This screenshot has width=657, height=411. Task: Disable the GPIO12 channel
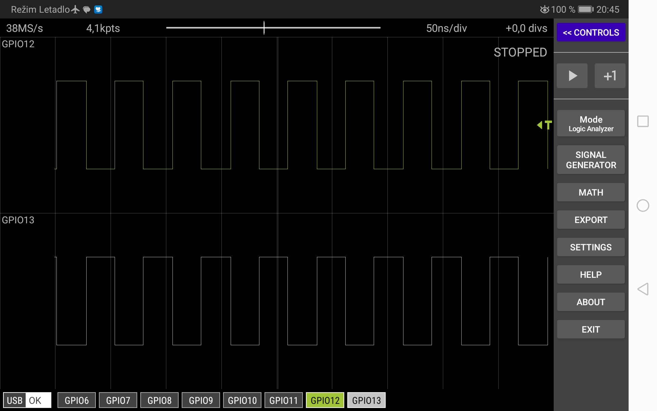coord(324,400)
